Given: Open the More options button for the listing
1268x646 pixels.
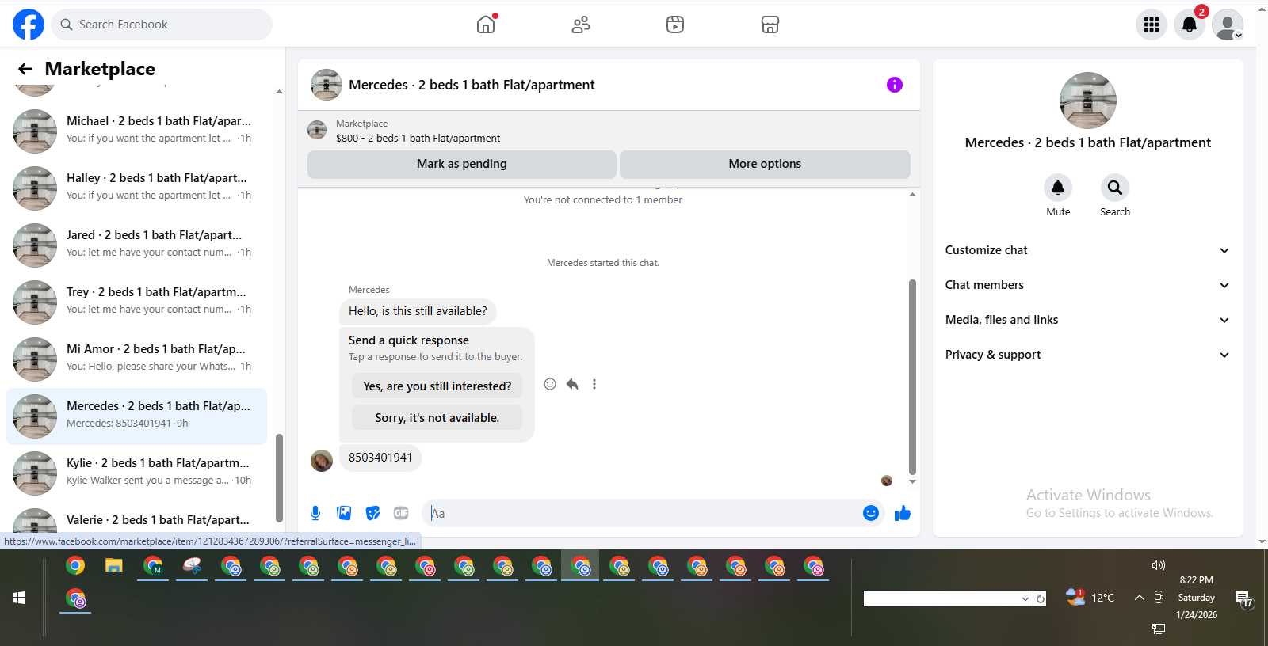Looking at the screenshot, I should [x=765, y=164].
